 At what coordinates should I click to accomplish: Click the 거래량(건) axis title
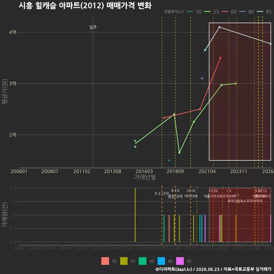(5, 215)
